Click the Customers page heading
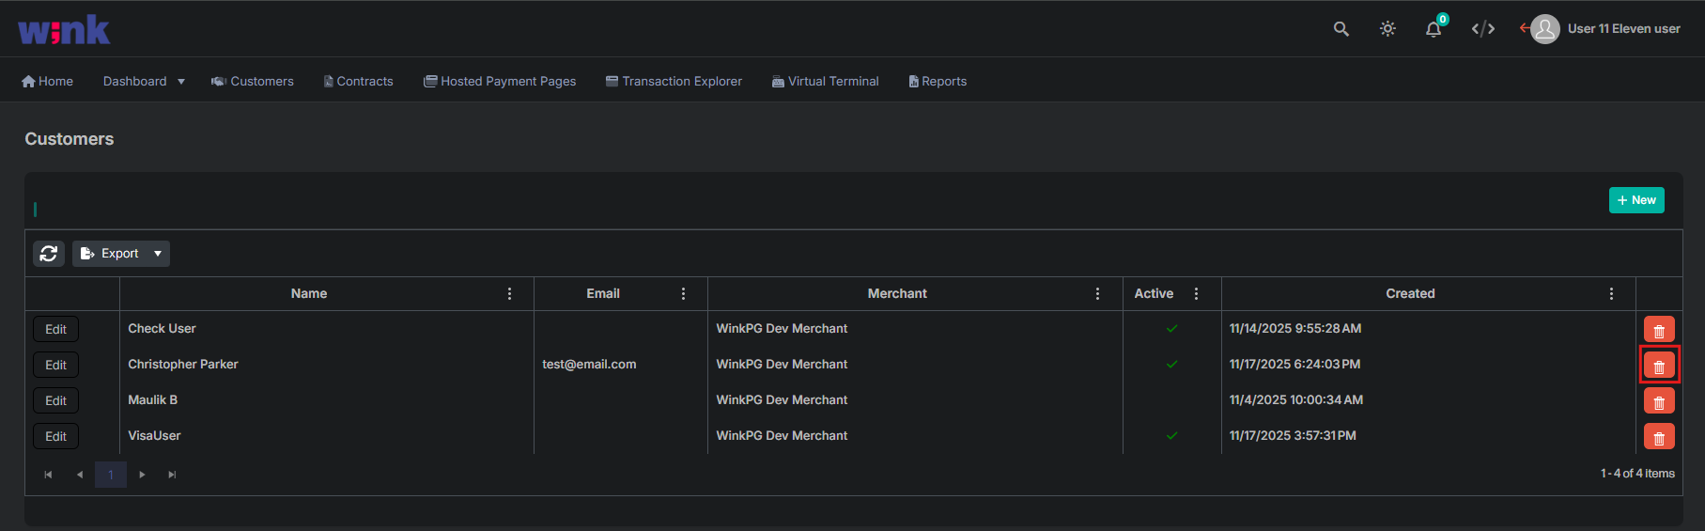 [70, 139]
